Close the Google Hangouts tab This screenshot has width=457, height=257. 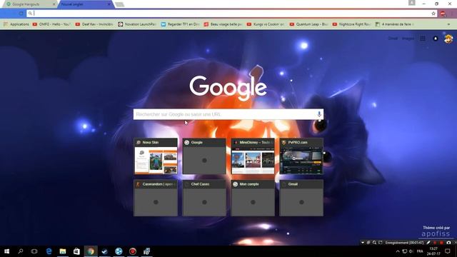point(54,4)
